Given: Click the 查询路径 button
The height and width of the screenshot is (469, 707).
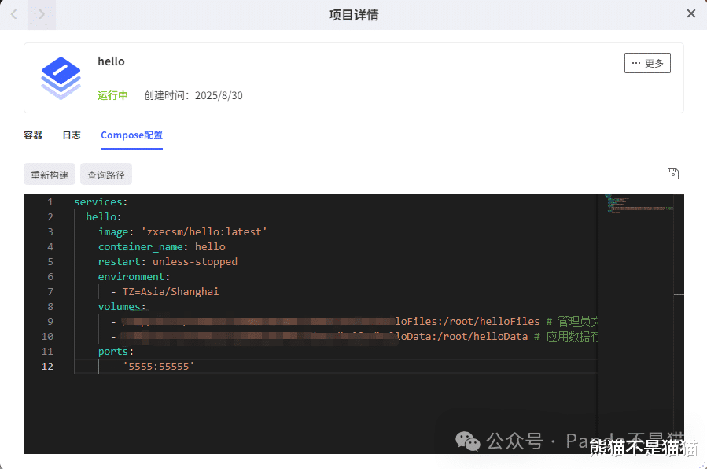Looking at the screenshot, I should click(x=106, y=175).
